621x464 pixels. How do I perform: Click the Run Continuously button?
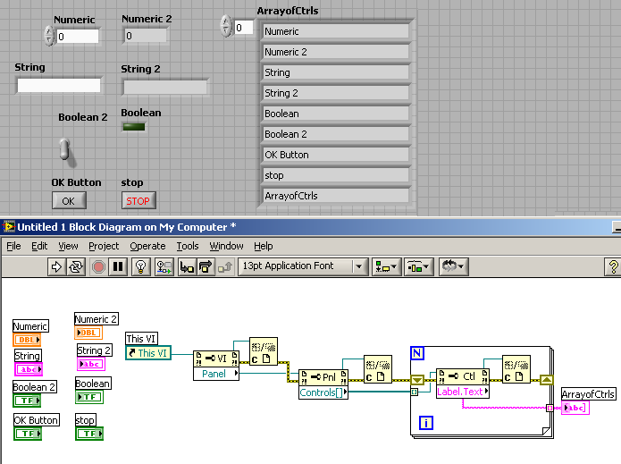tap(77, 266)
